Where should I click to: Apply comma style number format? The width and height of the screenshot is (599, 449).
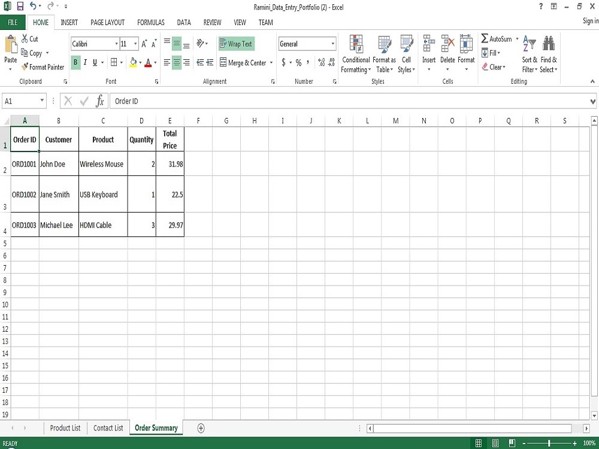[x=308, y=62]
